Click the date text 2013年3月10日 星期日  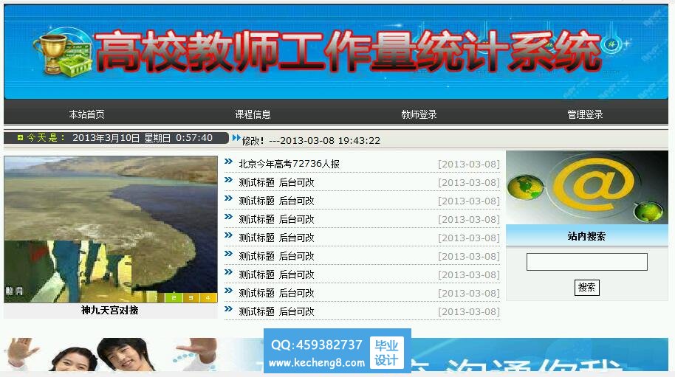(x=121, y=138)
